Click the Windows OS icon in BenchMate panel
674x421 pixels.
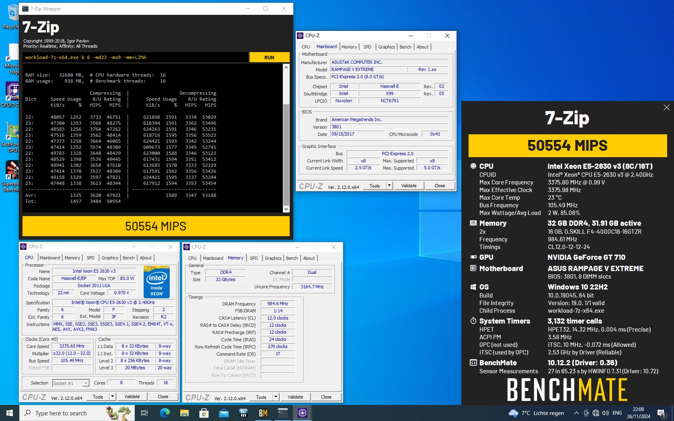[473, 287]
